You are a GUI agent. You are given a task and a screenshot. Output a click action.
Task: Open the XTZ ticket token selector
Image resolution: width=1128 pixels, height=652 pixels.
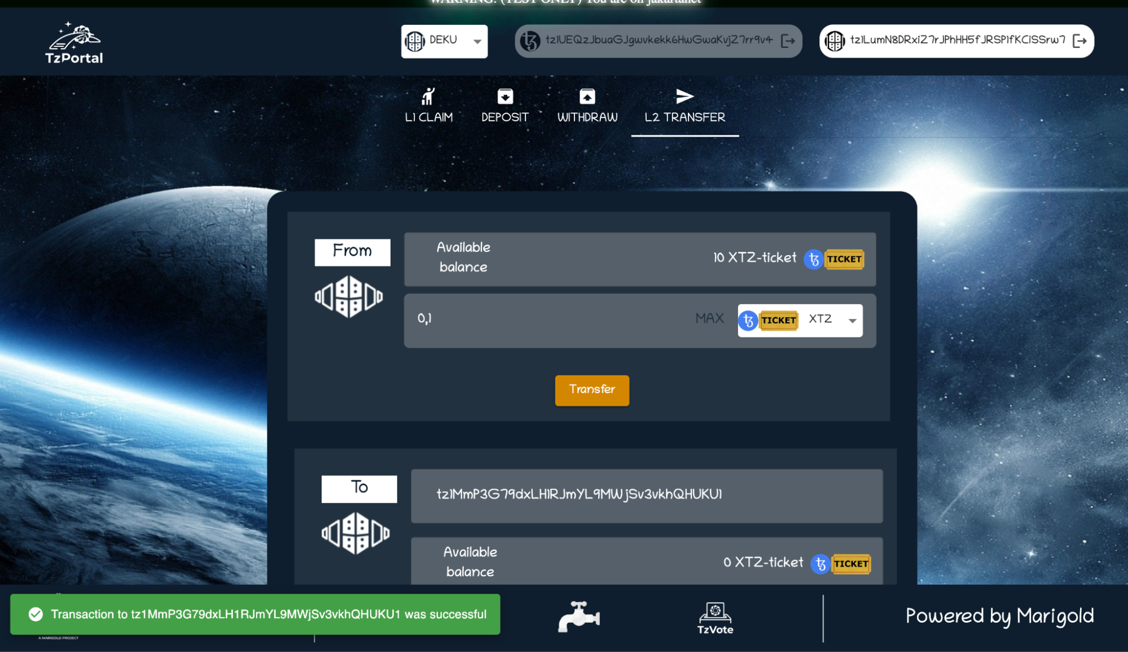tap(799, 320)
